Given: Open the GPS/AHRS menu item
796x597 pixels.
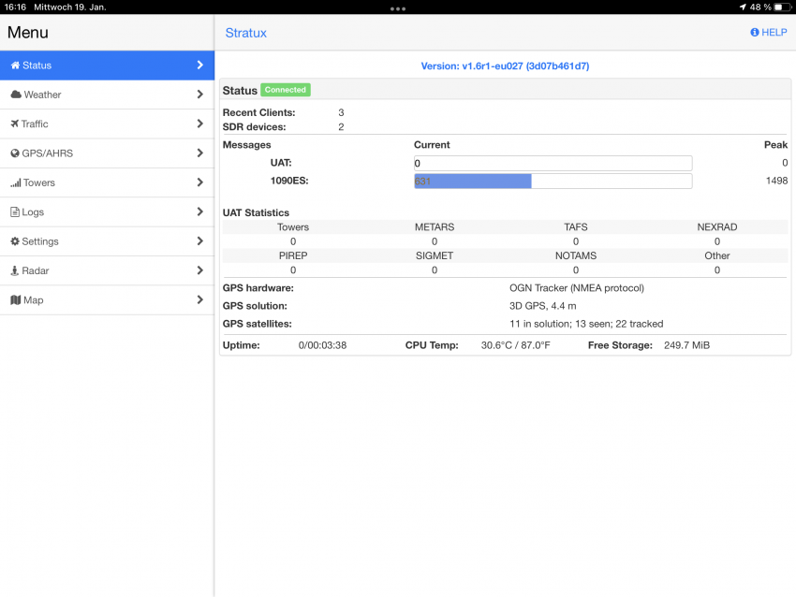Looking at the screenshot, I should pyautogui.click(x=107, y=153).
